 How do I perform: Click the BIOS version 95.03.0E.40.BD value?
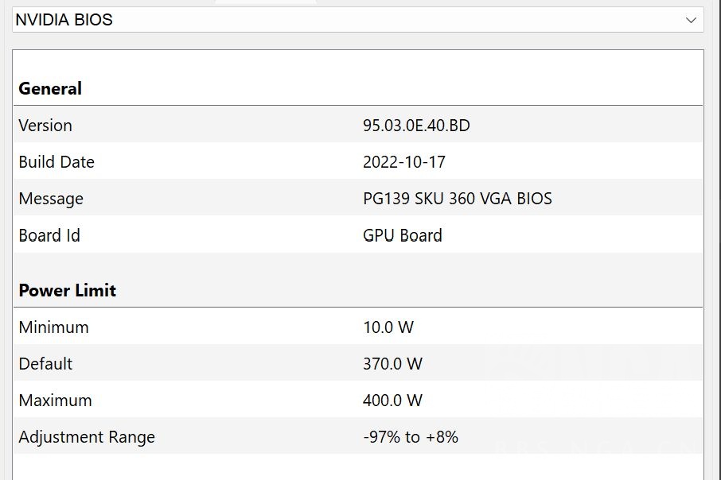tap(415, 125)
